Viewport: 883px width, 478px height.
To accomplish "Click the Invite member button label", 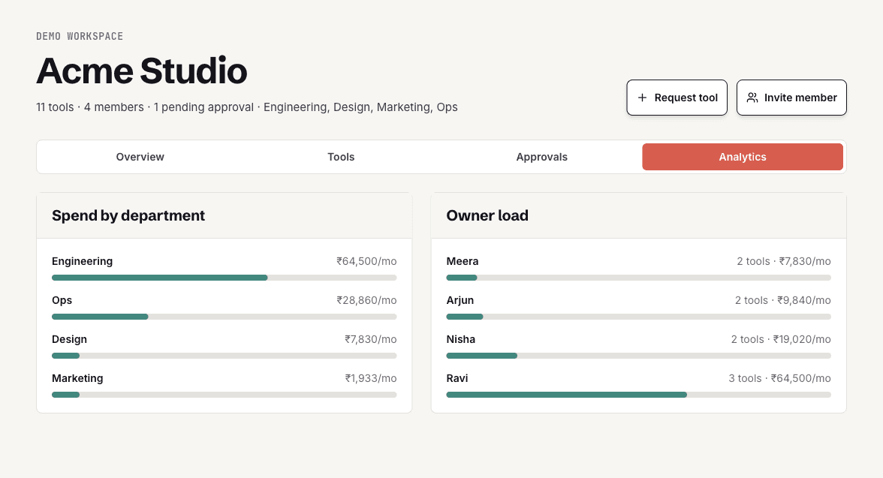I will click(800, 98).
